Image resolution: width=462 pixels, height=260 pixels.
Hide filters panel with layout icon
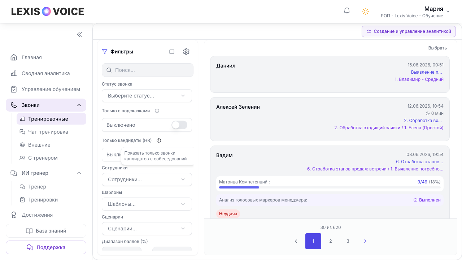coord(172,52)
